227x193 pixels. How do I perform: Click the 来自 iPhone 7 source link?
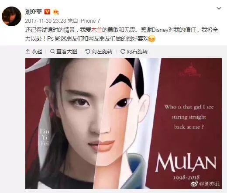(x=84, y=21)
